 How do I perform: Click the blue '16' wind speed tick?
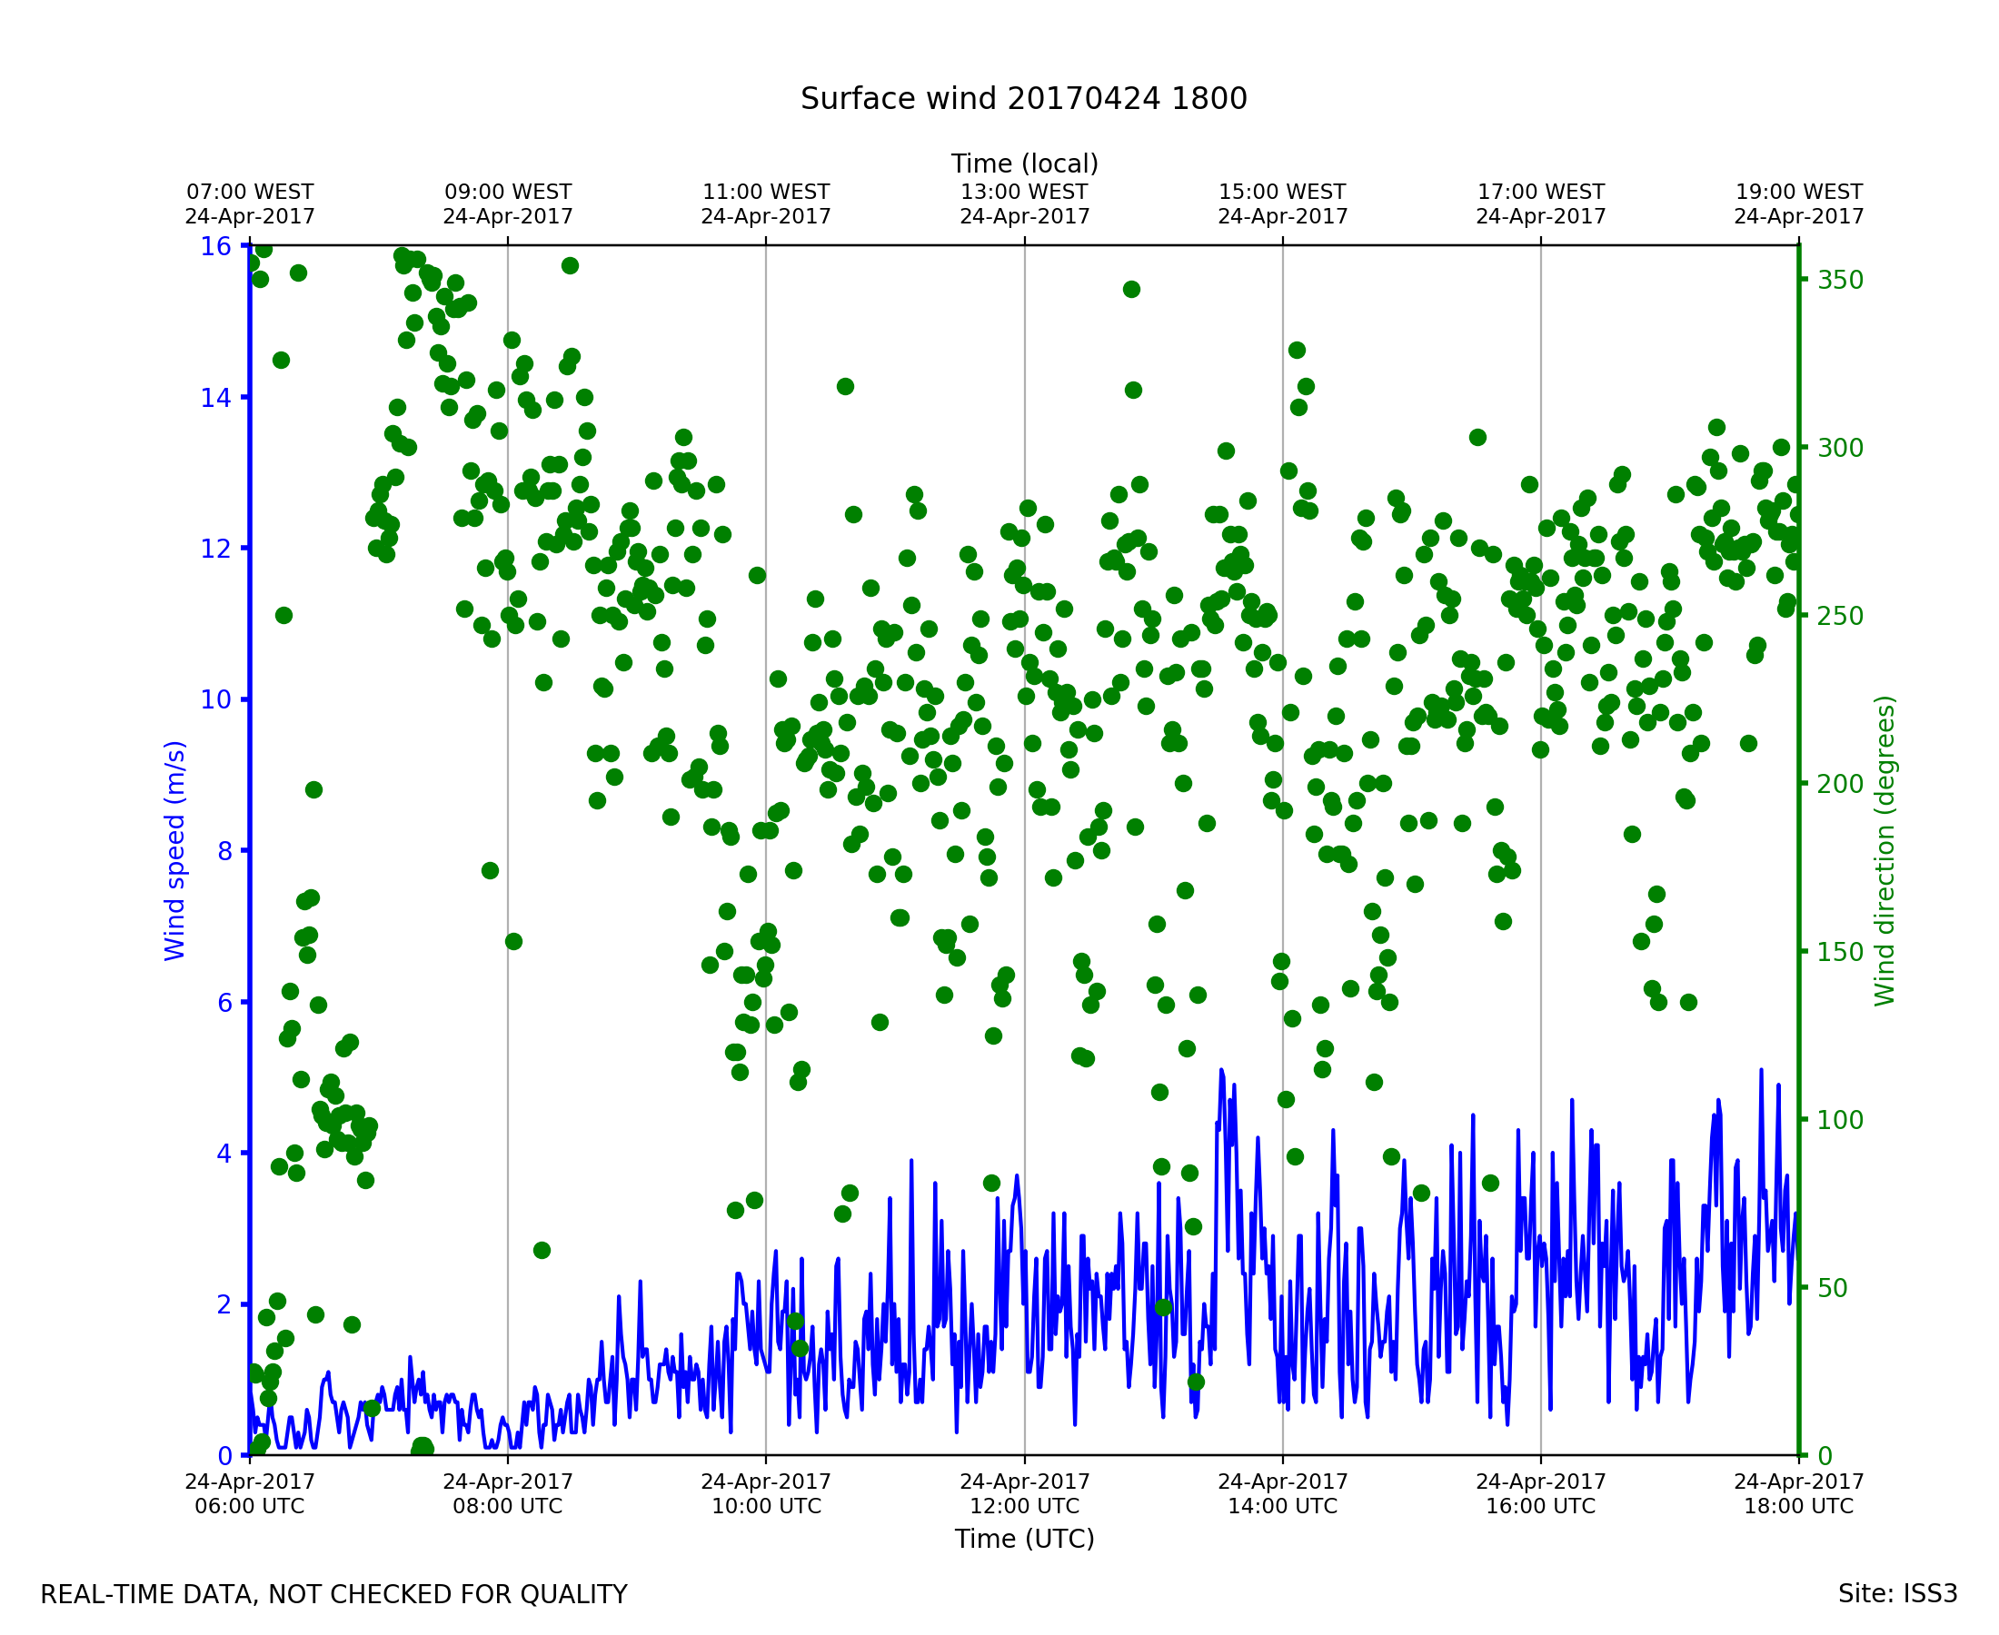tap(214, 247)
